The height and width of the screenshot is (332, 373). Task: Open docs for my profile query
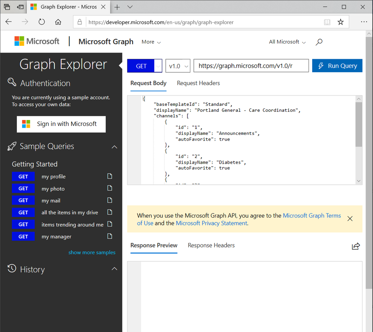point(110,176)
